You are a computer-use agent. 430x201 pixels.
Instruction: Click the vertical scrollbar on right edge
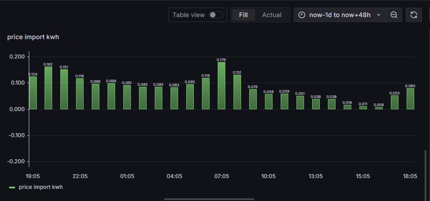coord(426,174)
